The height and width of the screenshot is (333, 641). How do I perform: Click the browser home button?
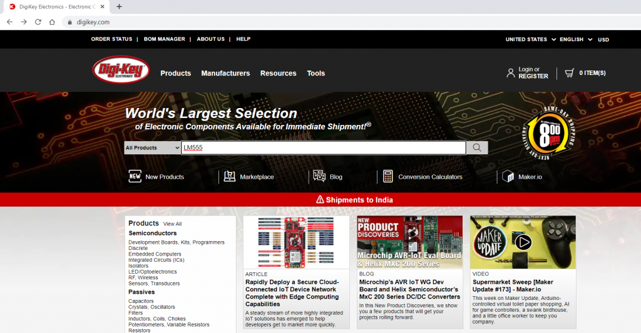[52, 22]
